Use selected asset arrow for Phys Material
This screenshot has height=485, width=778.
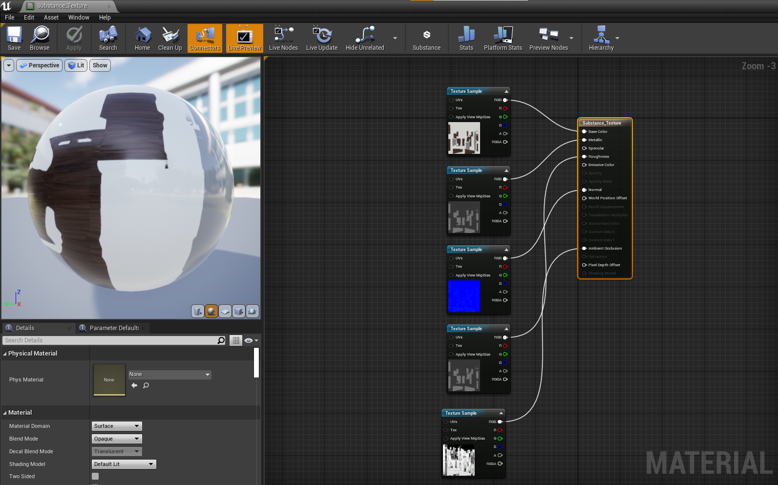tap(134, 386)
